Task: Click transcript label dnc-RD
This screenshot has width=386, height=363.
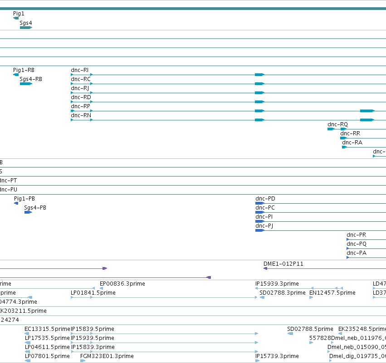Action: click(81, 97)
